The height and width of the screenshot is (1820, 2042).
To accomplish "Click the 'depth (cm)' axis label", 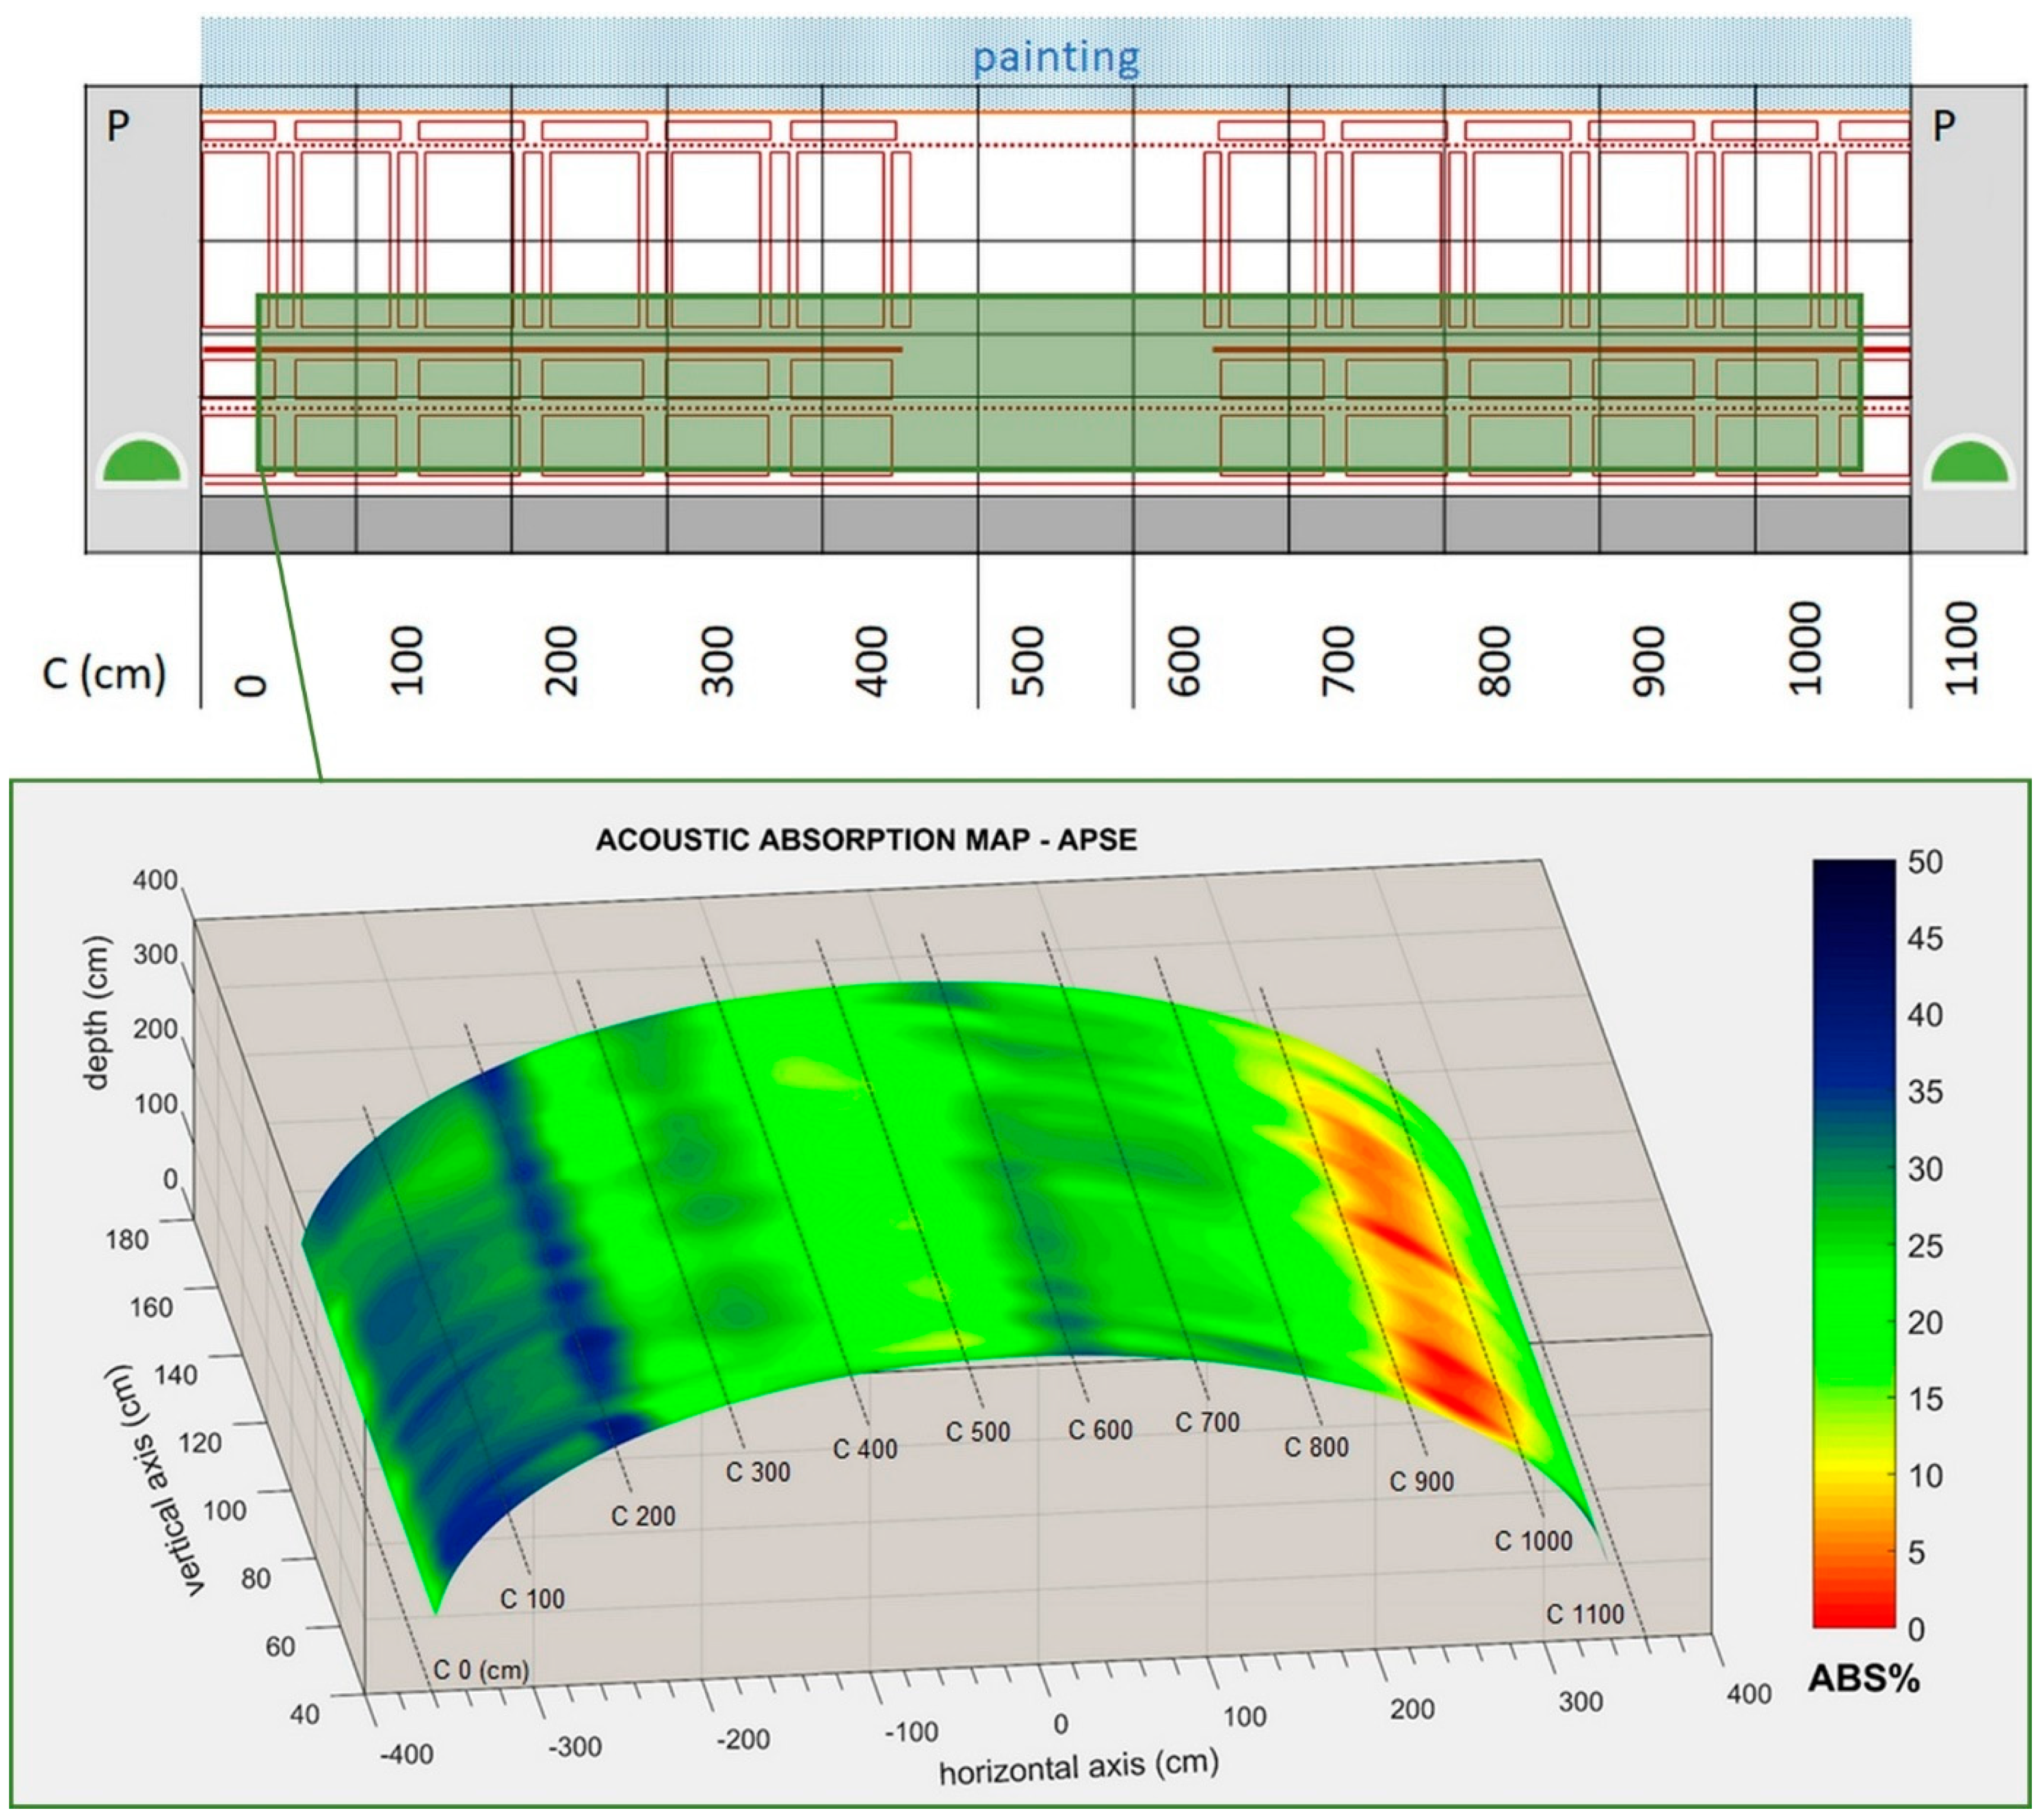I will (97, 1013).
